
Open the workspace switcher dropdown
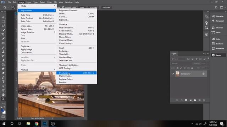pyautogui.click(x=222, y=7)
